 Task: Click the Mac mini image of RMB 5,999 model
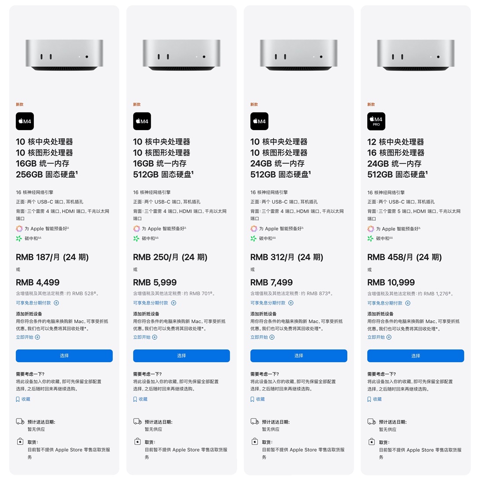tap(181, 55)
